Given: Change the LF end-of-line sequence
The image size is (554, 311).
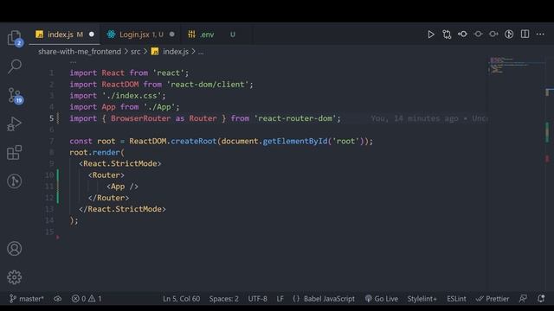Looking at the screenshot, I should point(280,299).
